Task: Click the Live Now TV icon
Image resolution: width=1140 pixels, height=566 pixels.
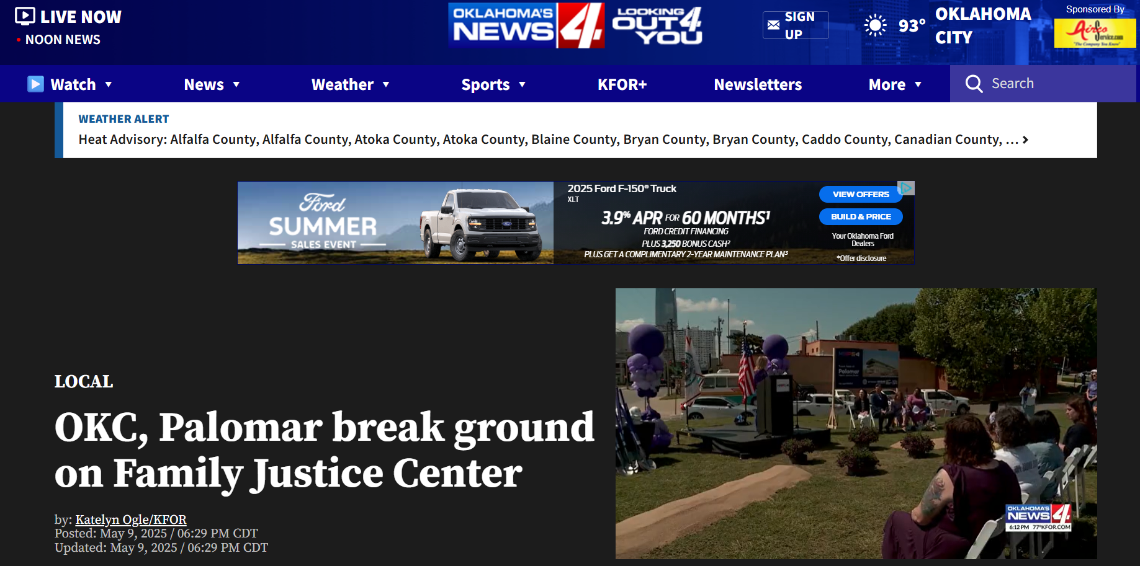Action: (x=25, y=16)
